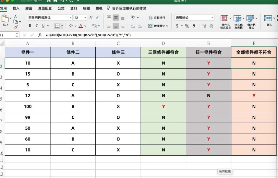
Task: Select the Format Painter brush
Action: click(16, 27)
